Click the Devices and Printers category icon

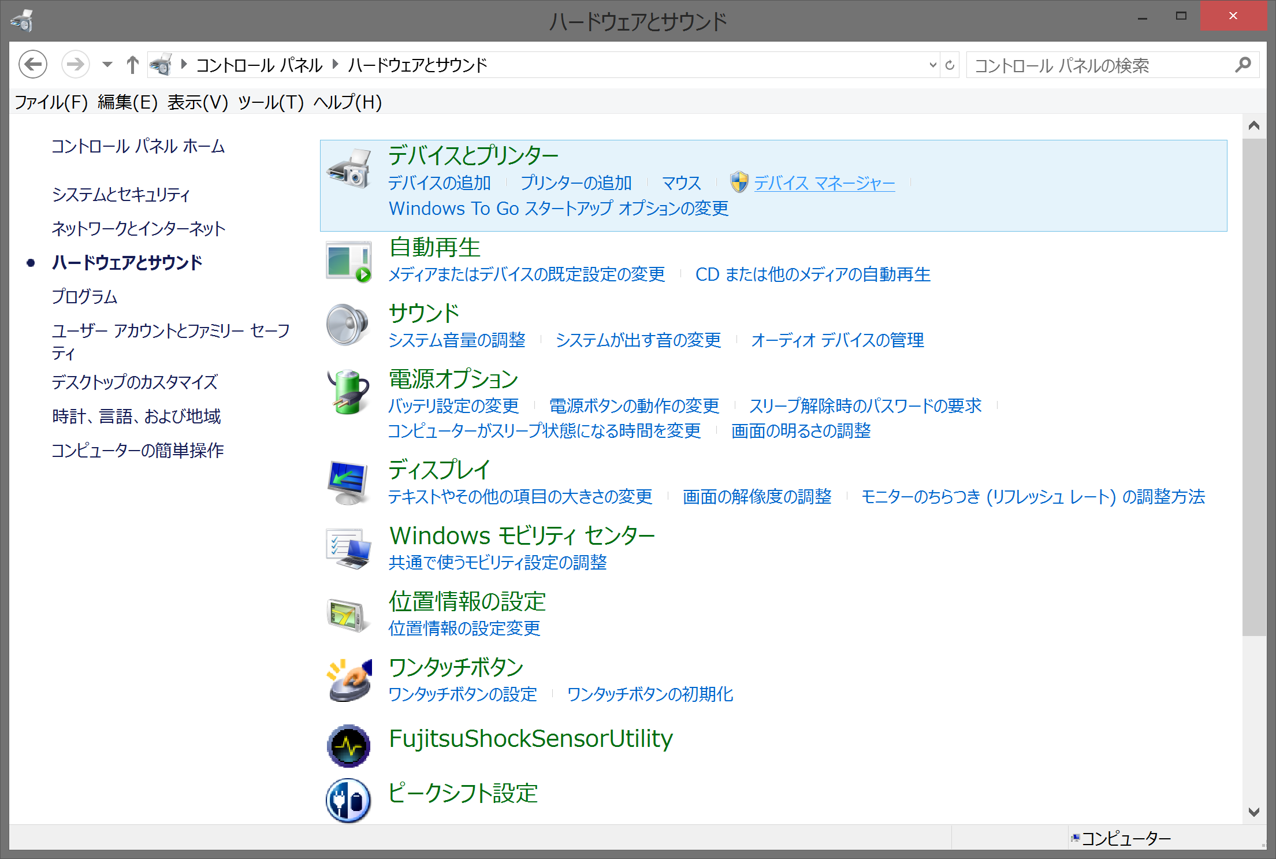point(348,169)
